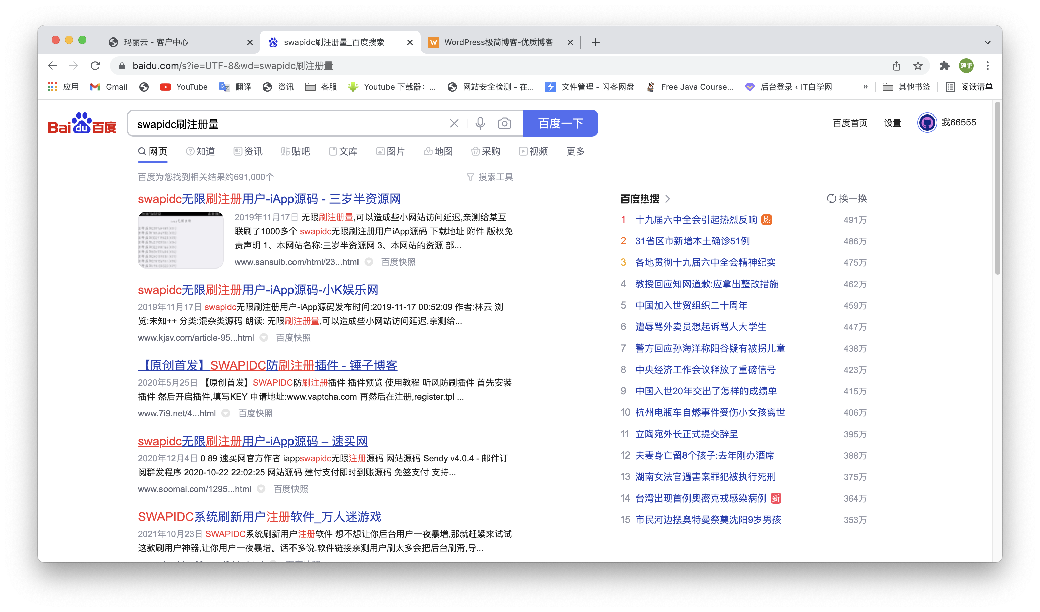Open the Youtube 下载器 bookmark
Screen dimensions: 1040x612
(392, 87)
